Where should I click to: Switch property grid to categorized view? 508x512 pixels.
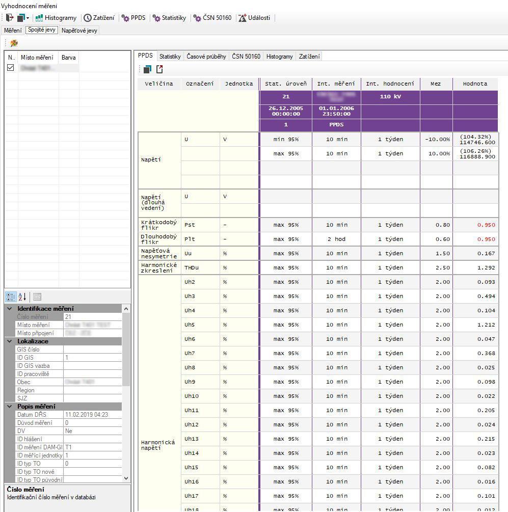coord(11,297)
